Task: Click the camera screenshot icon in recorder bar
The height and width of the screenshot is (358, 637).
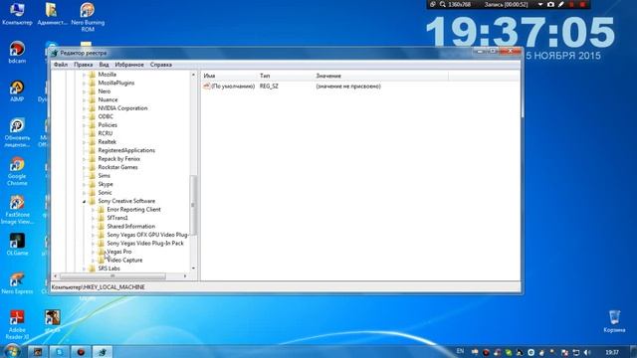Action: (550, 4)
